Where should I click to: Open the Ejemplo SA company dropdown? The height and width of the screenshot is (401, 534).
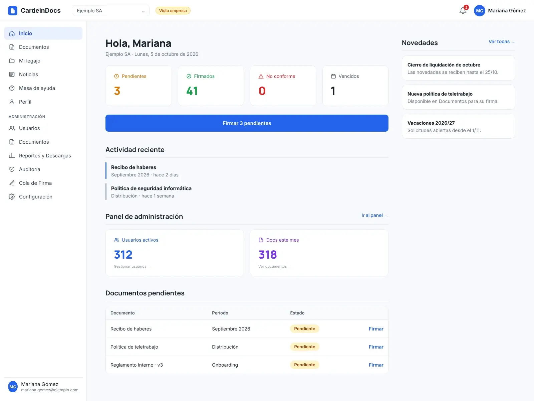click(x=111, y=11)
